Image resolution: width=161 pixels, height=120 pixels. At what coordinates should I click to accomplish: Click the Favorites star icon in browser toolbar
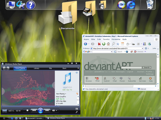click(x=118, y=44)
